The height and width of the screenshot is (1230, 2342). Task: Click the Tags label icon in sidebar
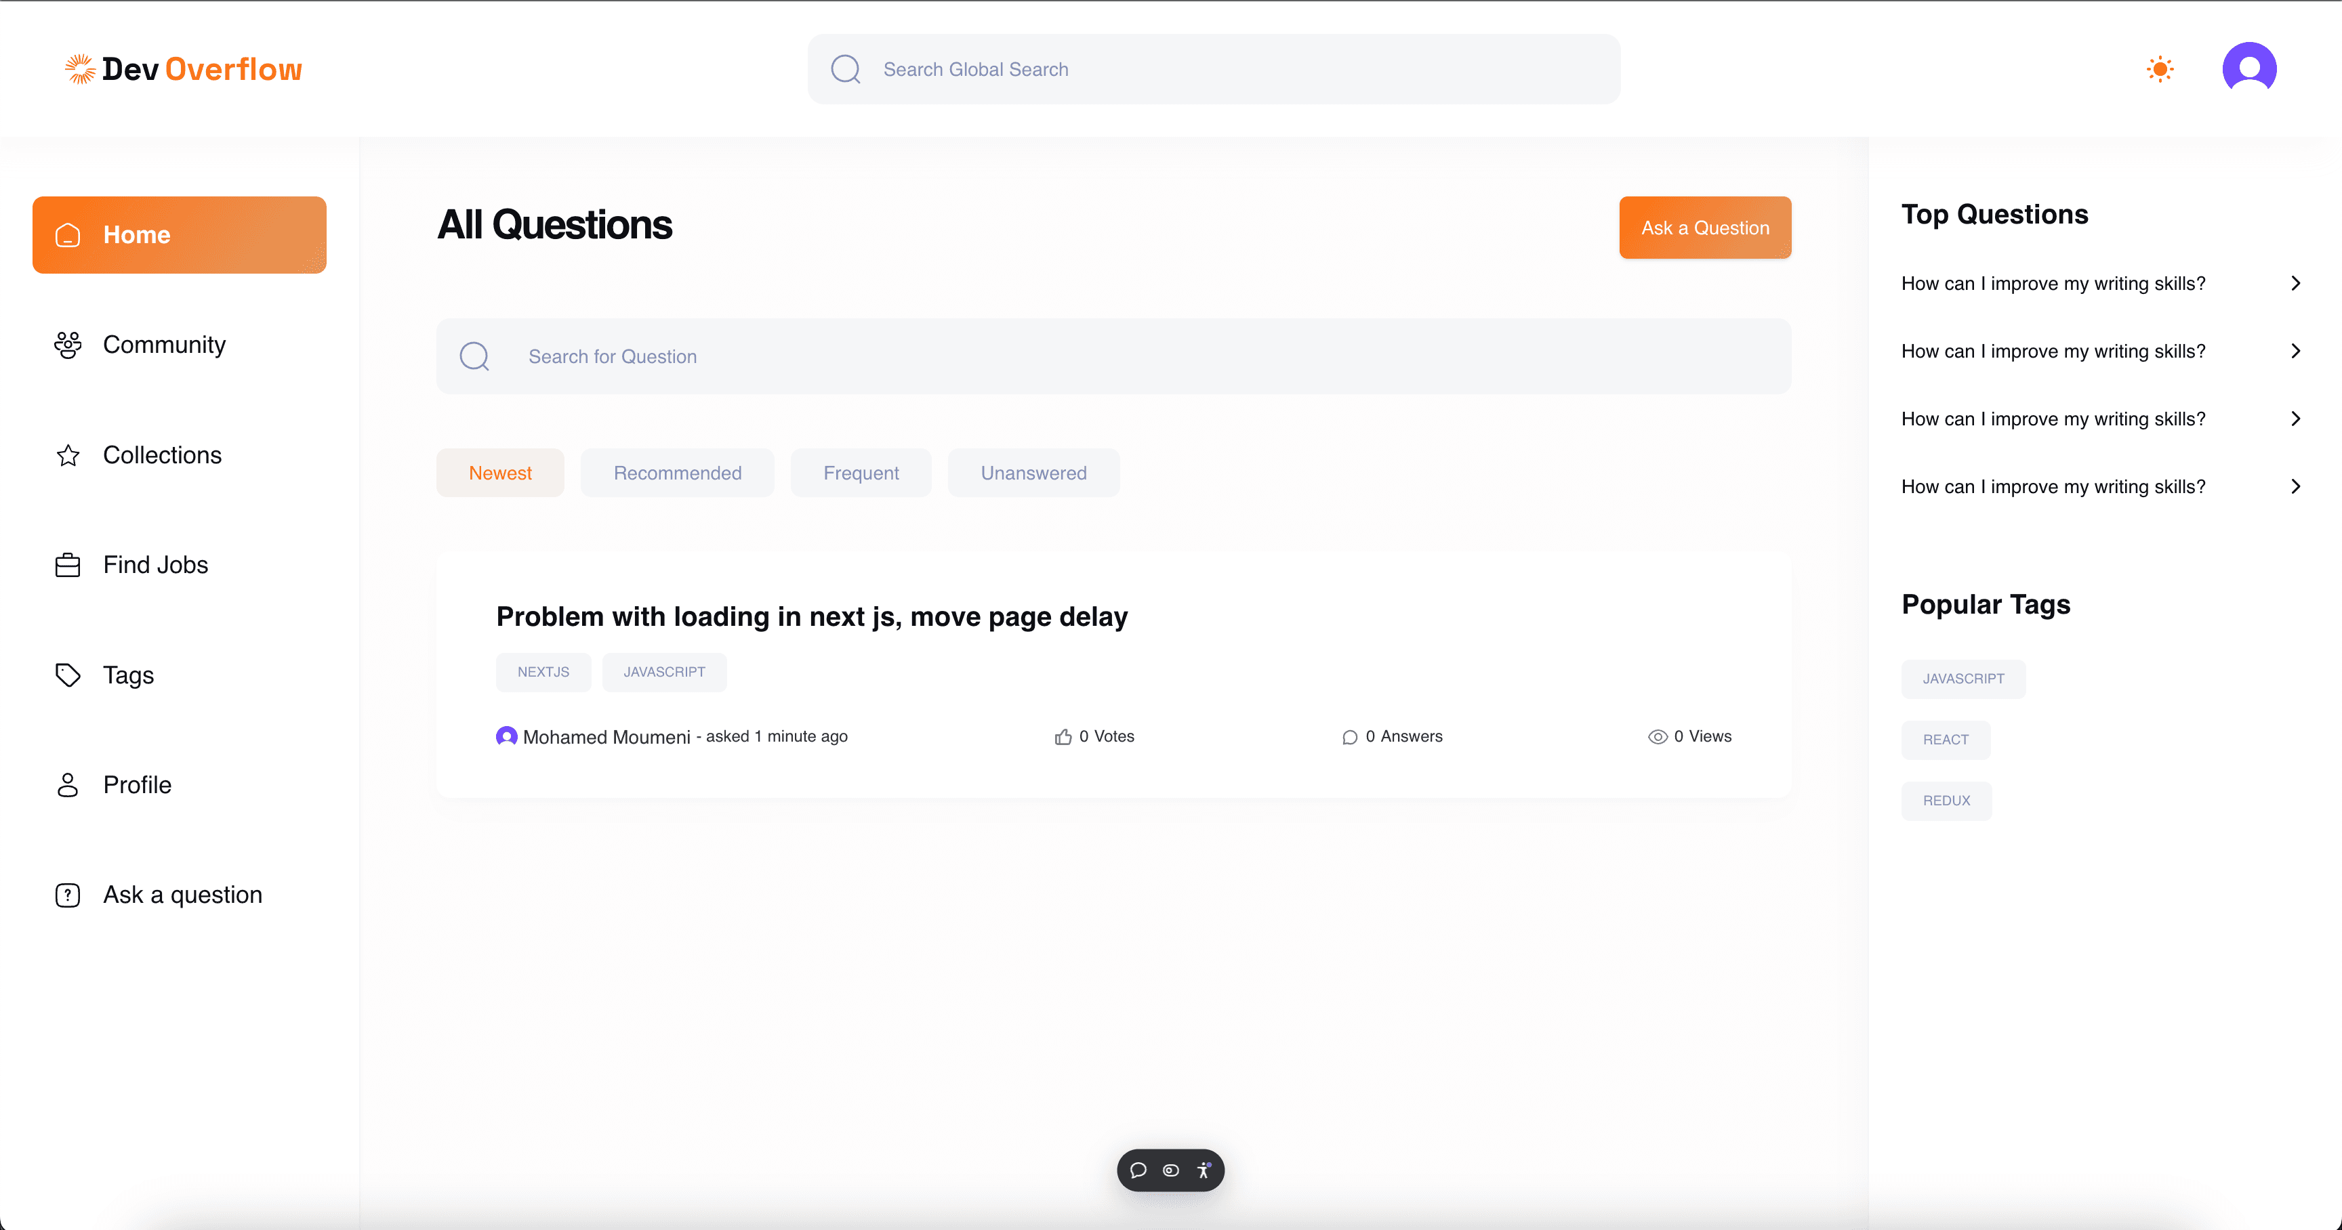(x=68, y=675)
